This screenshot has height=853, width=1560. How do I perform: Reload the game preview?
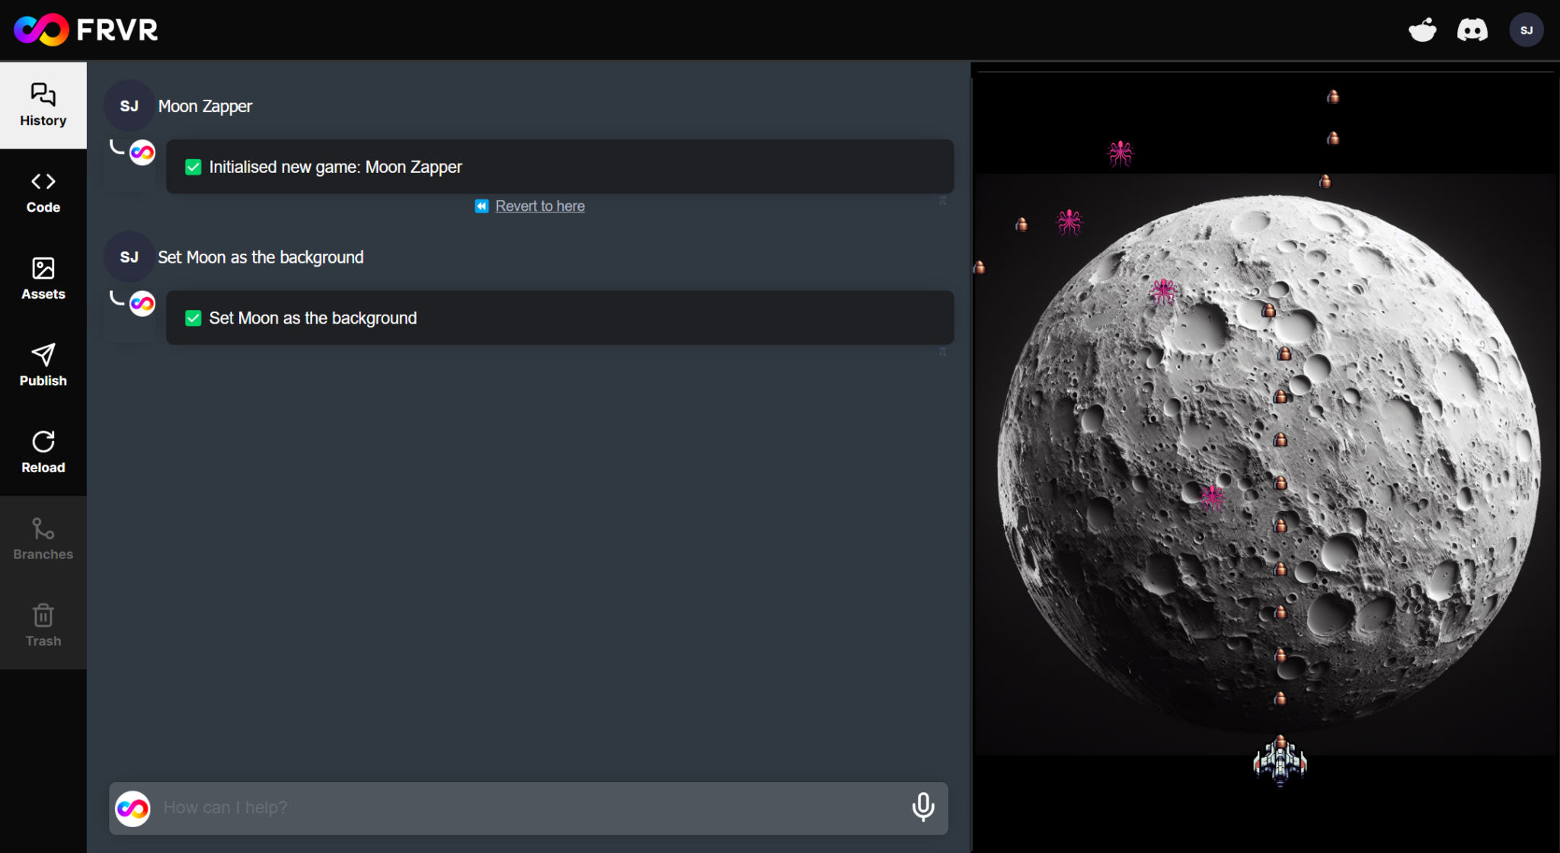43,452
